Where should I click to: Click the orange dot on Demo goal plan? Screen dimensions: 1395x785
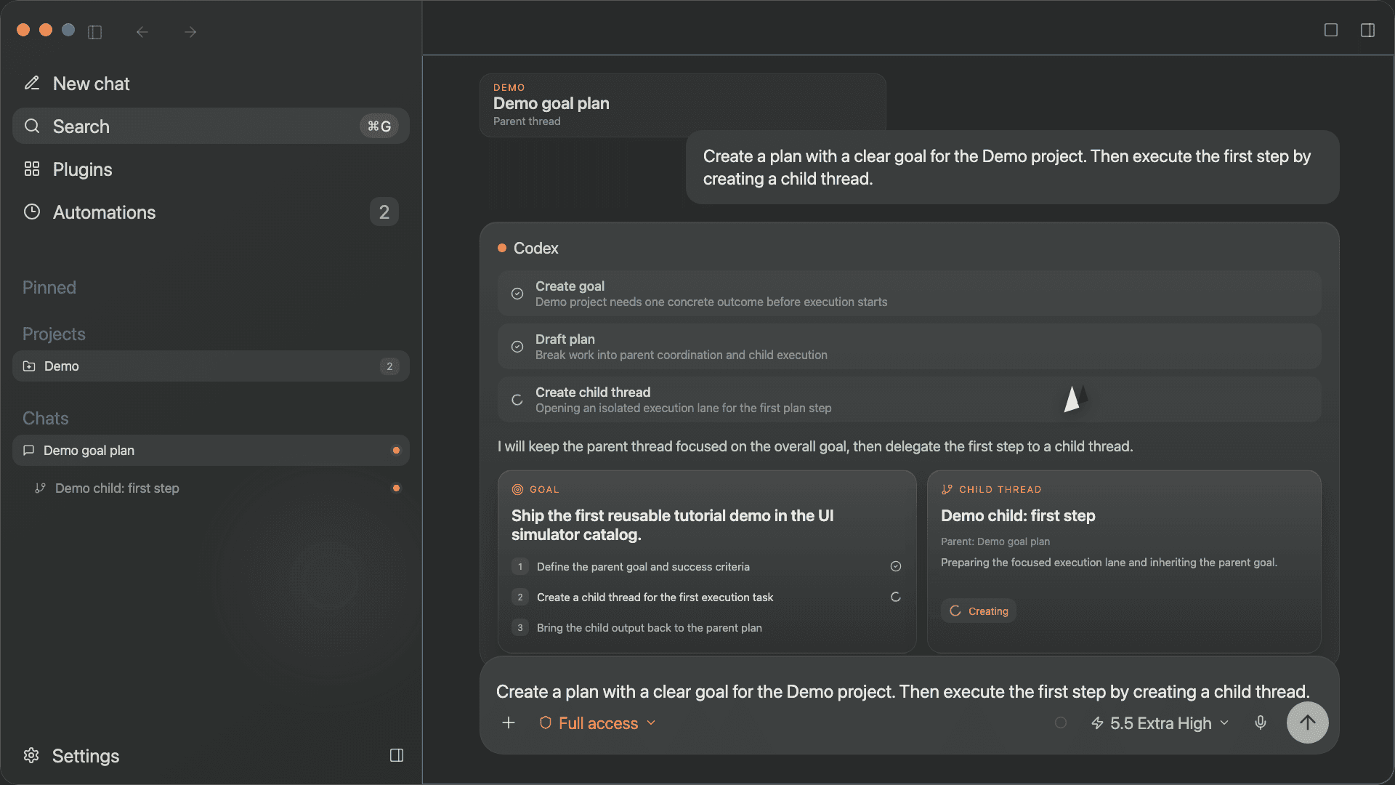coord(396,451)
